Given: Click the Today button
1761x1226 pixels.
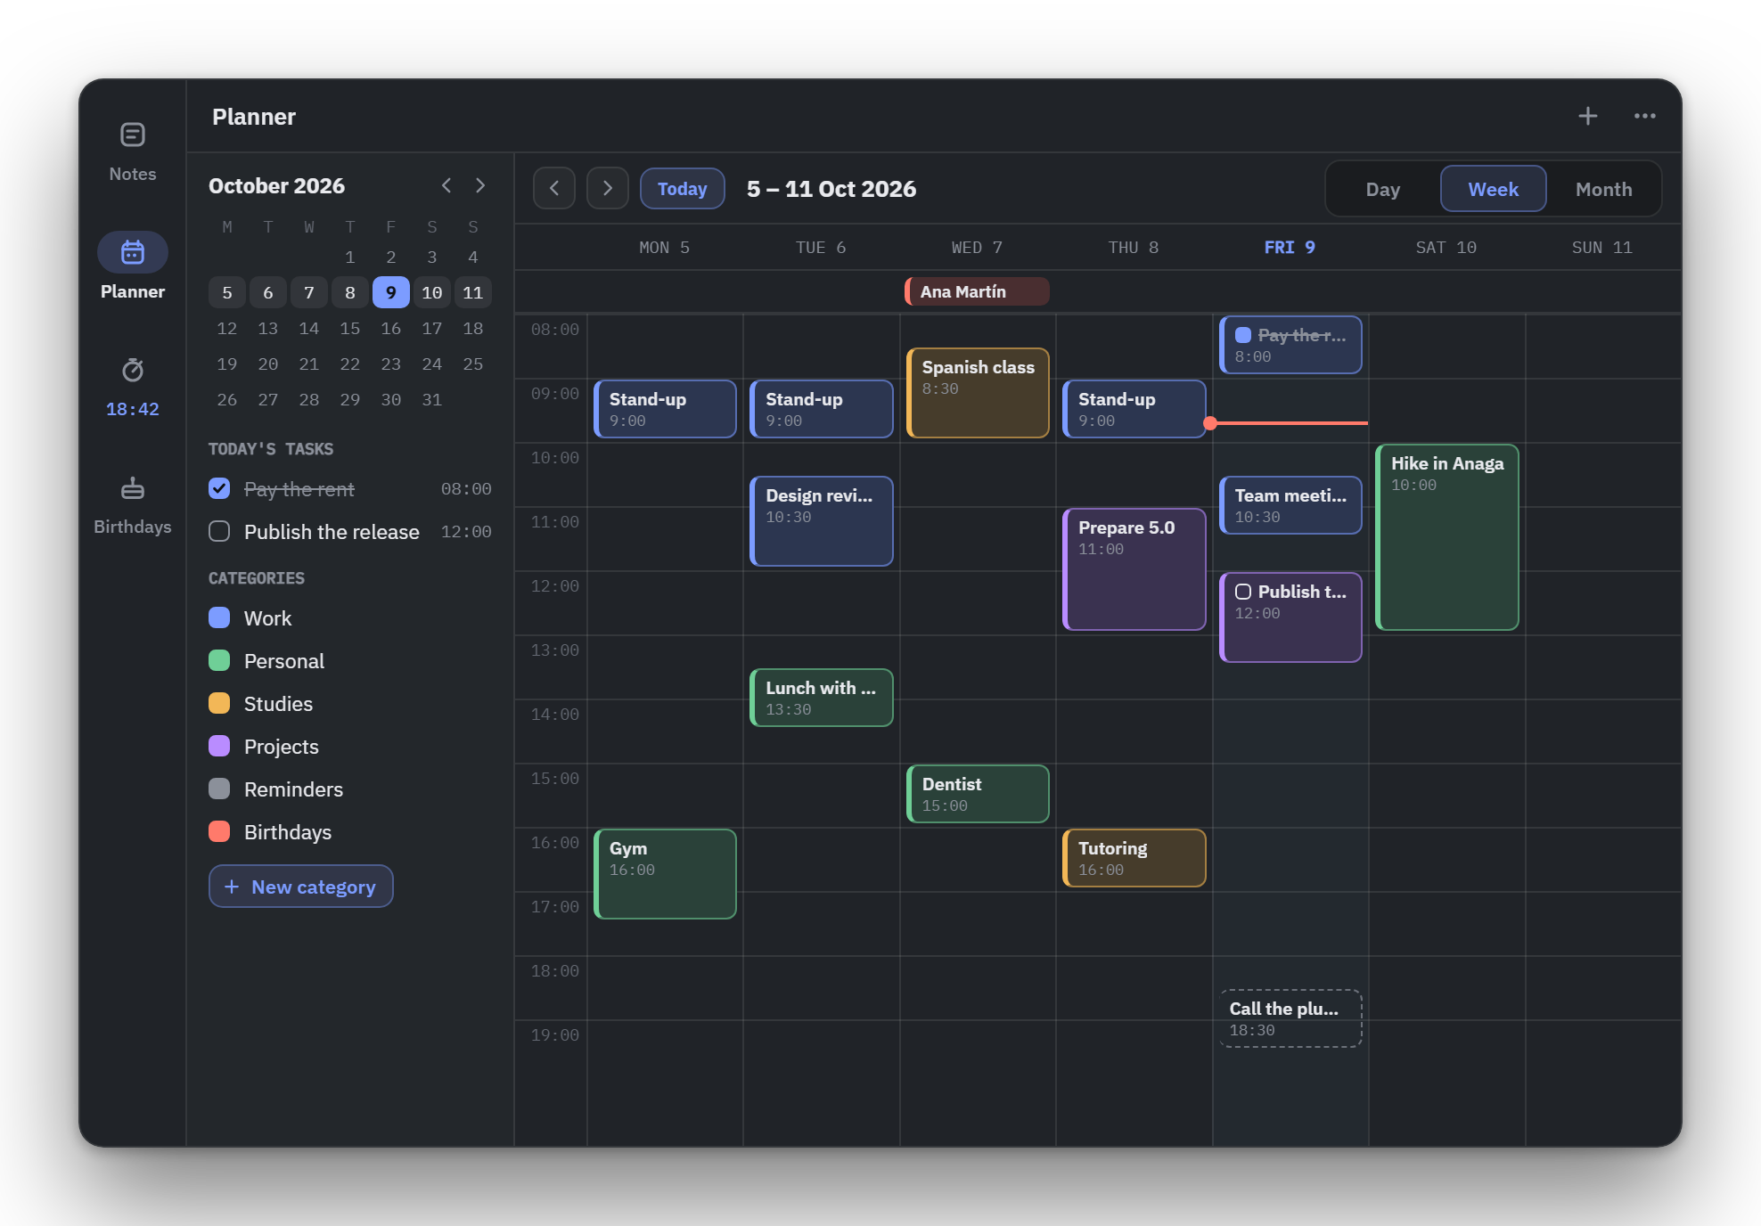Looking at the screenshot, I should tap(682, 189).
